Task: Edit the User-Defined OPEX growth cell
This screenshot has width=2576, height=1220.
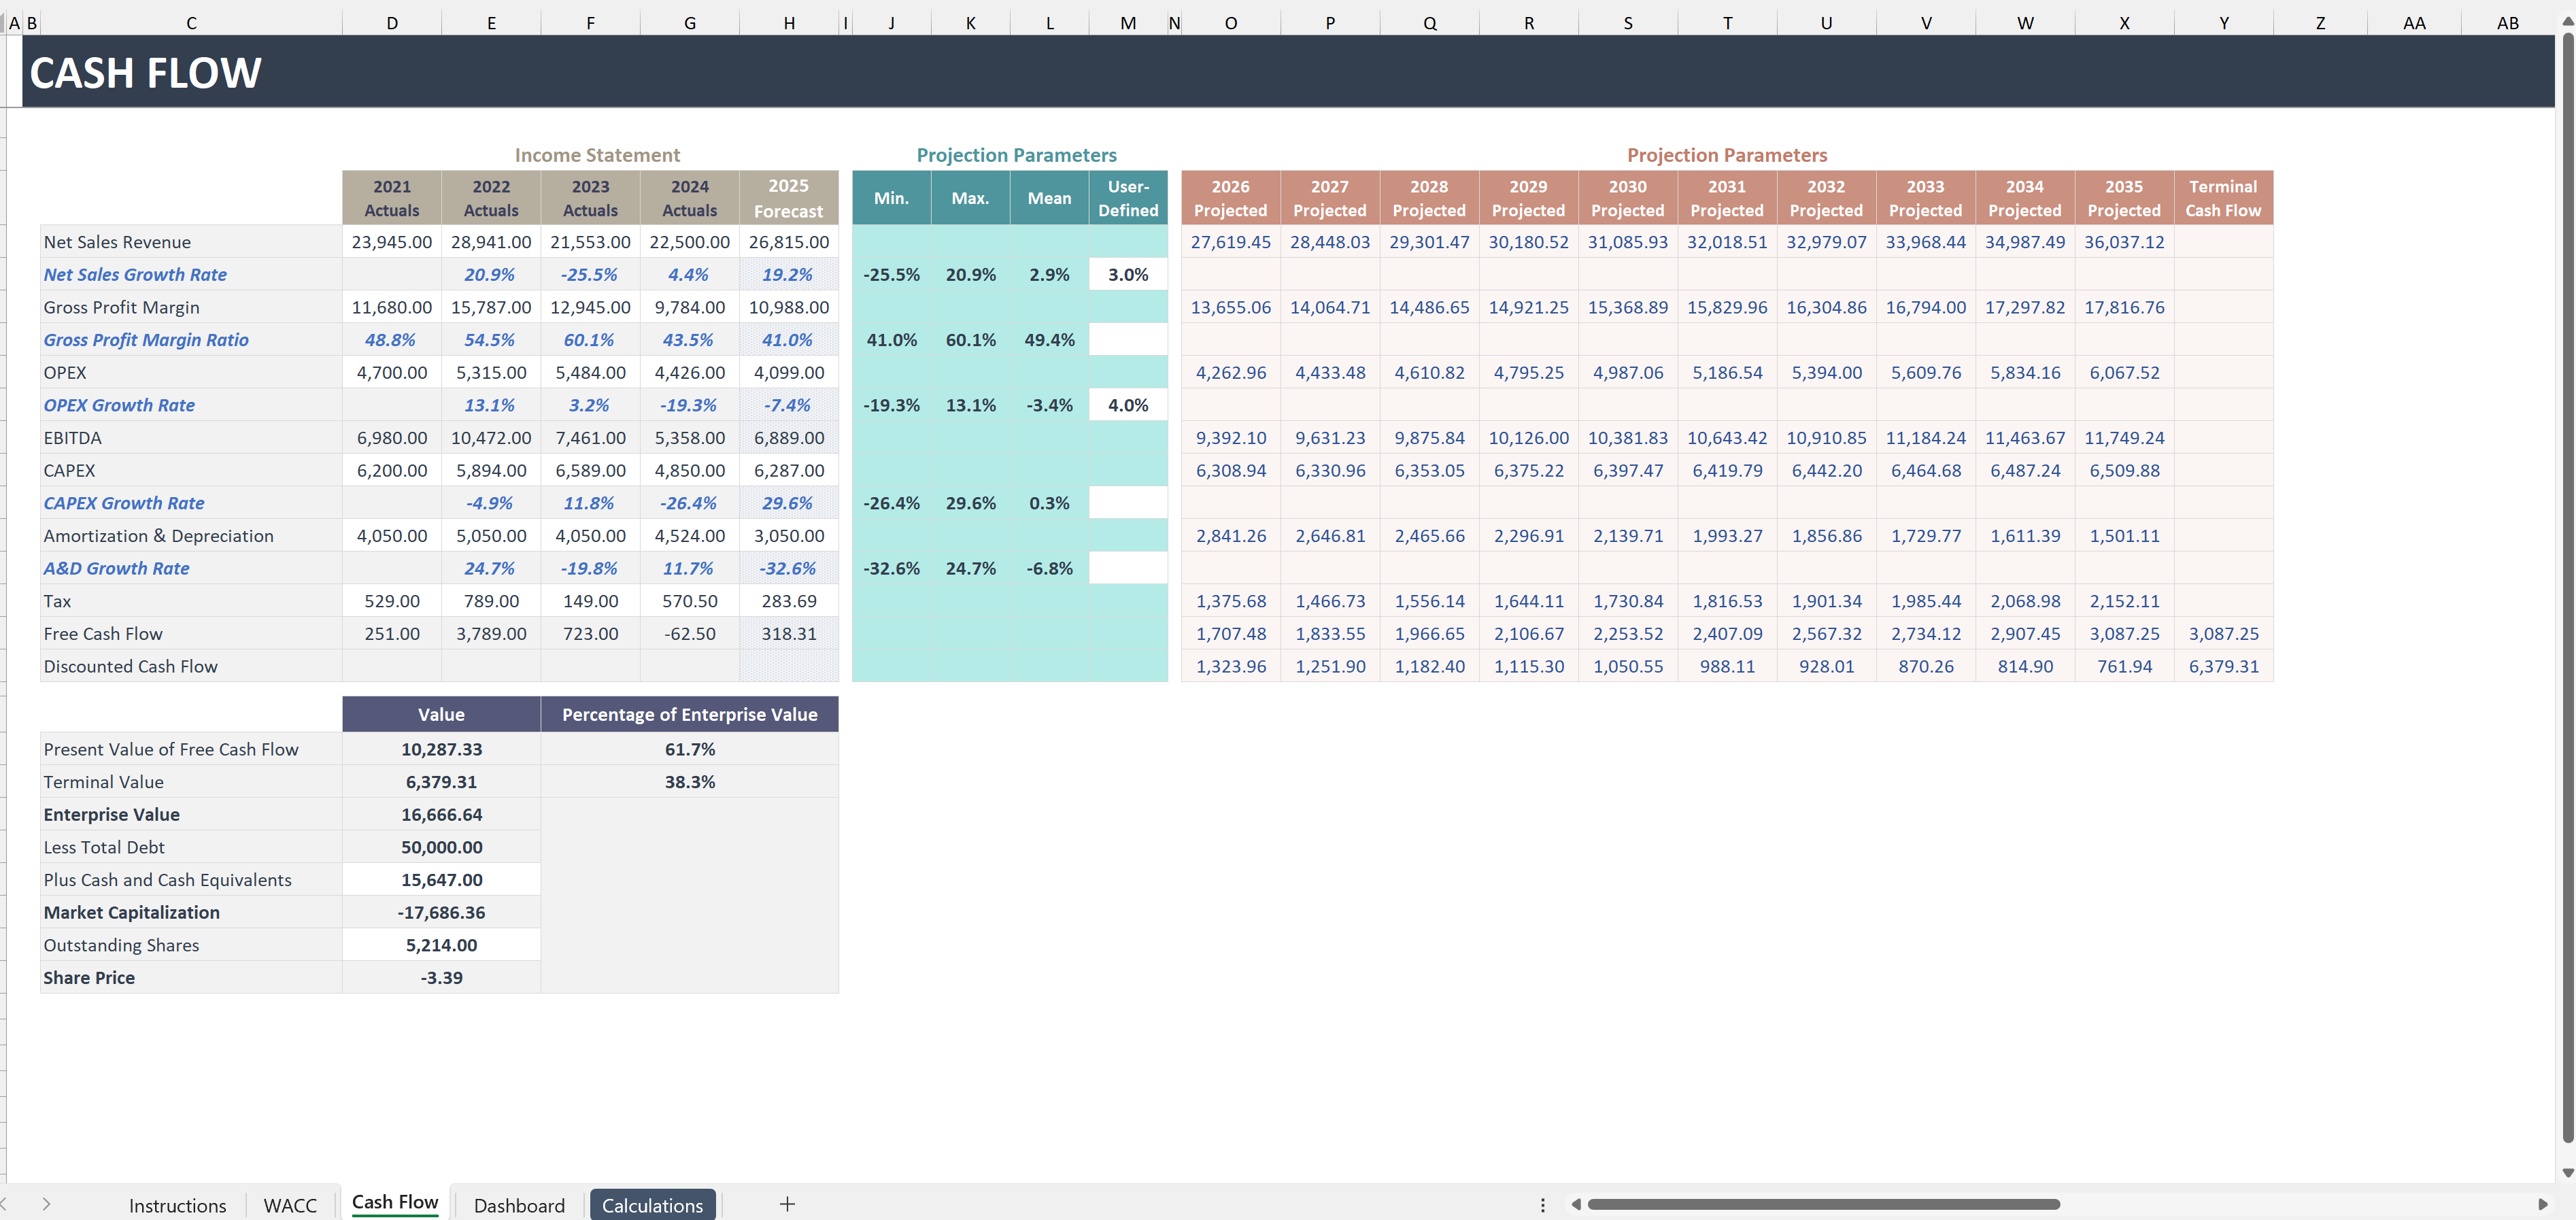Action: (1127, 405)
